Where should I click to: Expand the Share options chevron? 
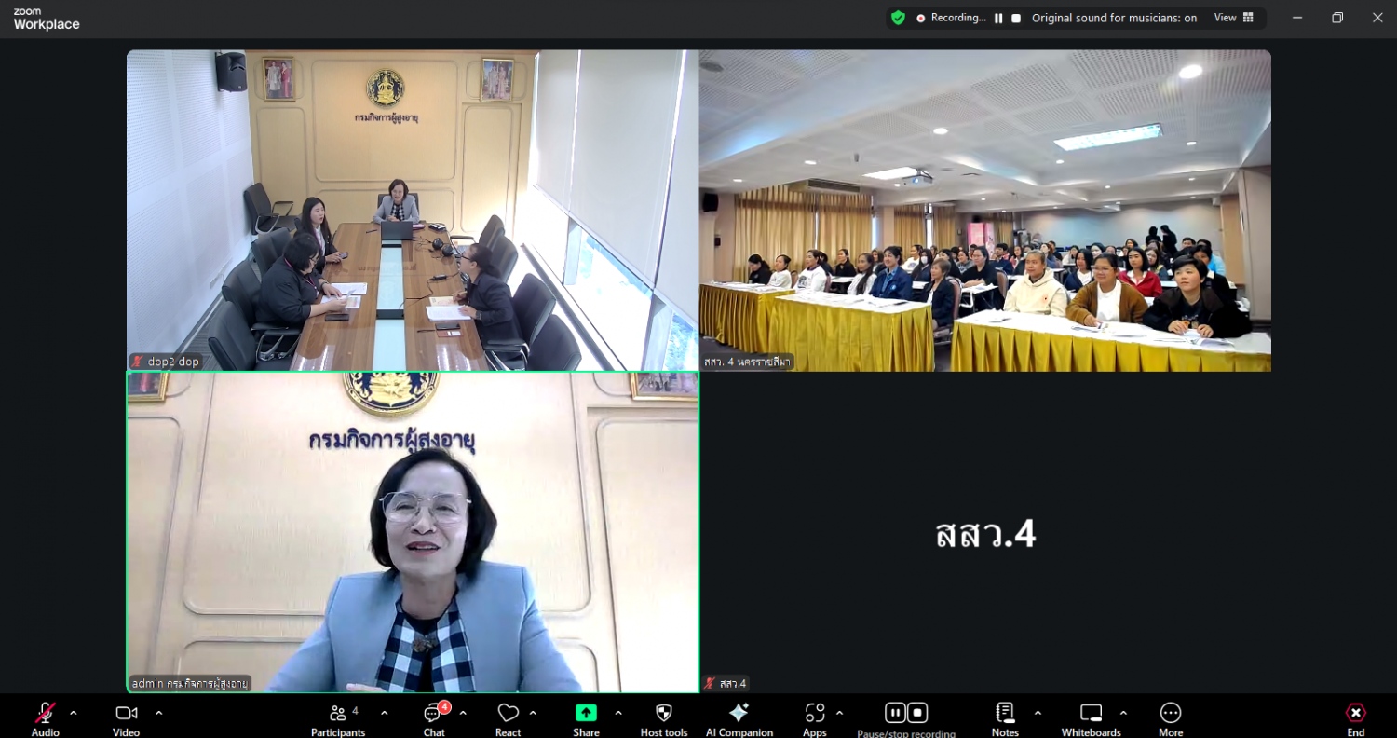click(618, 713)
